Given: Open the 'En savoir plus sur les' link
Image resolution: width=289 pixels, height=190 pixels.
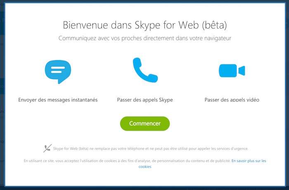Looking at the screenshot, I should (249, 161).
